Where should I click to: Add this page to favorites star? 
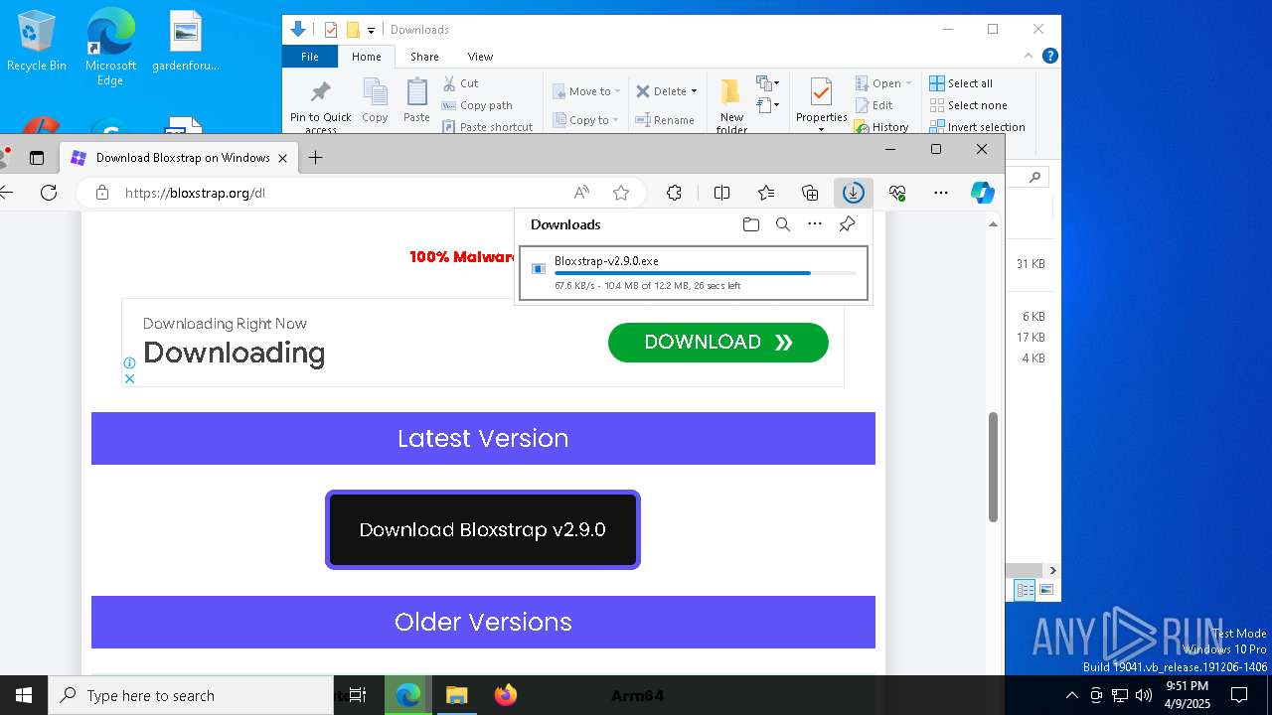621,193
